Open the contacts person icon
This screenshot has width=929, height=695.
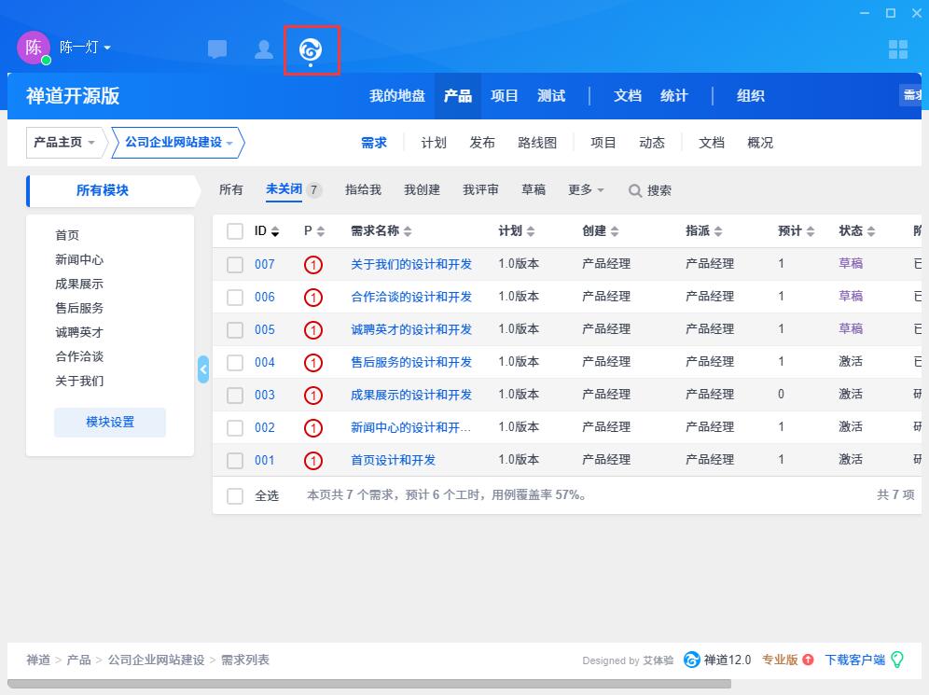[x=264, y=49]
